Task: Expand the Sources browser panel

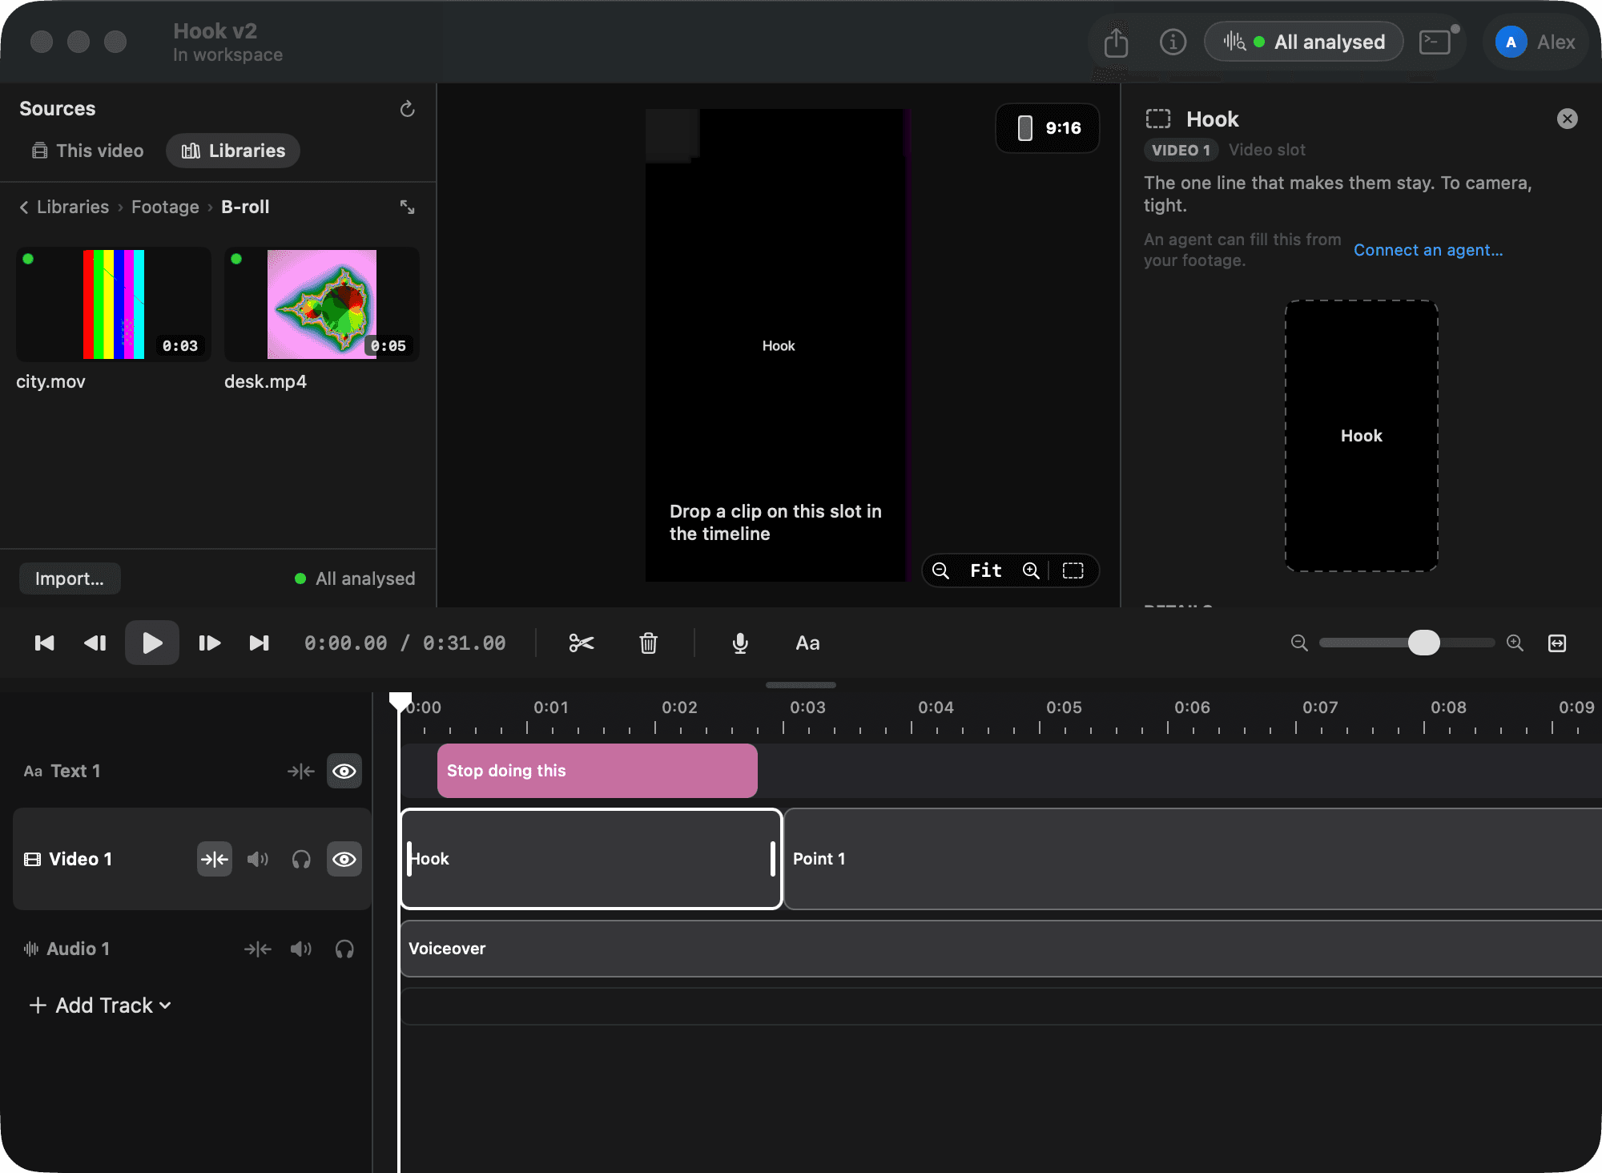Action: click(407, 207)
